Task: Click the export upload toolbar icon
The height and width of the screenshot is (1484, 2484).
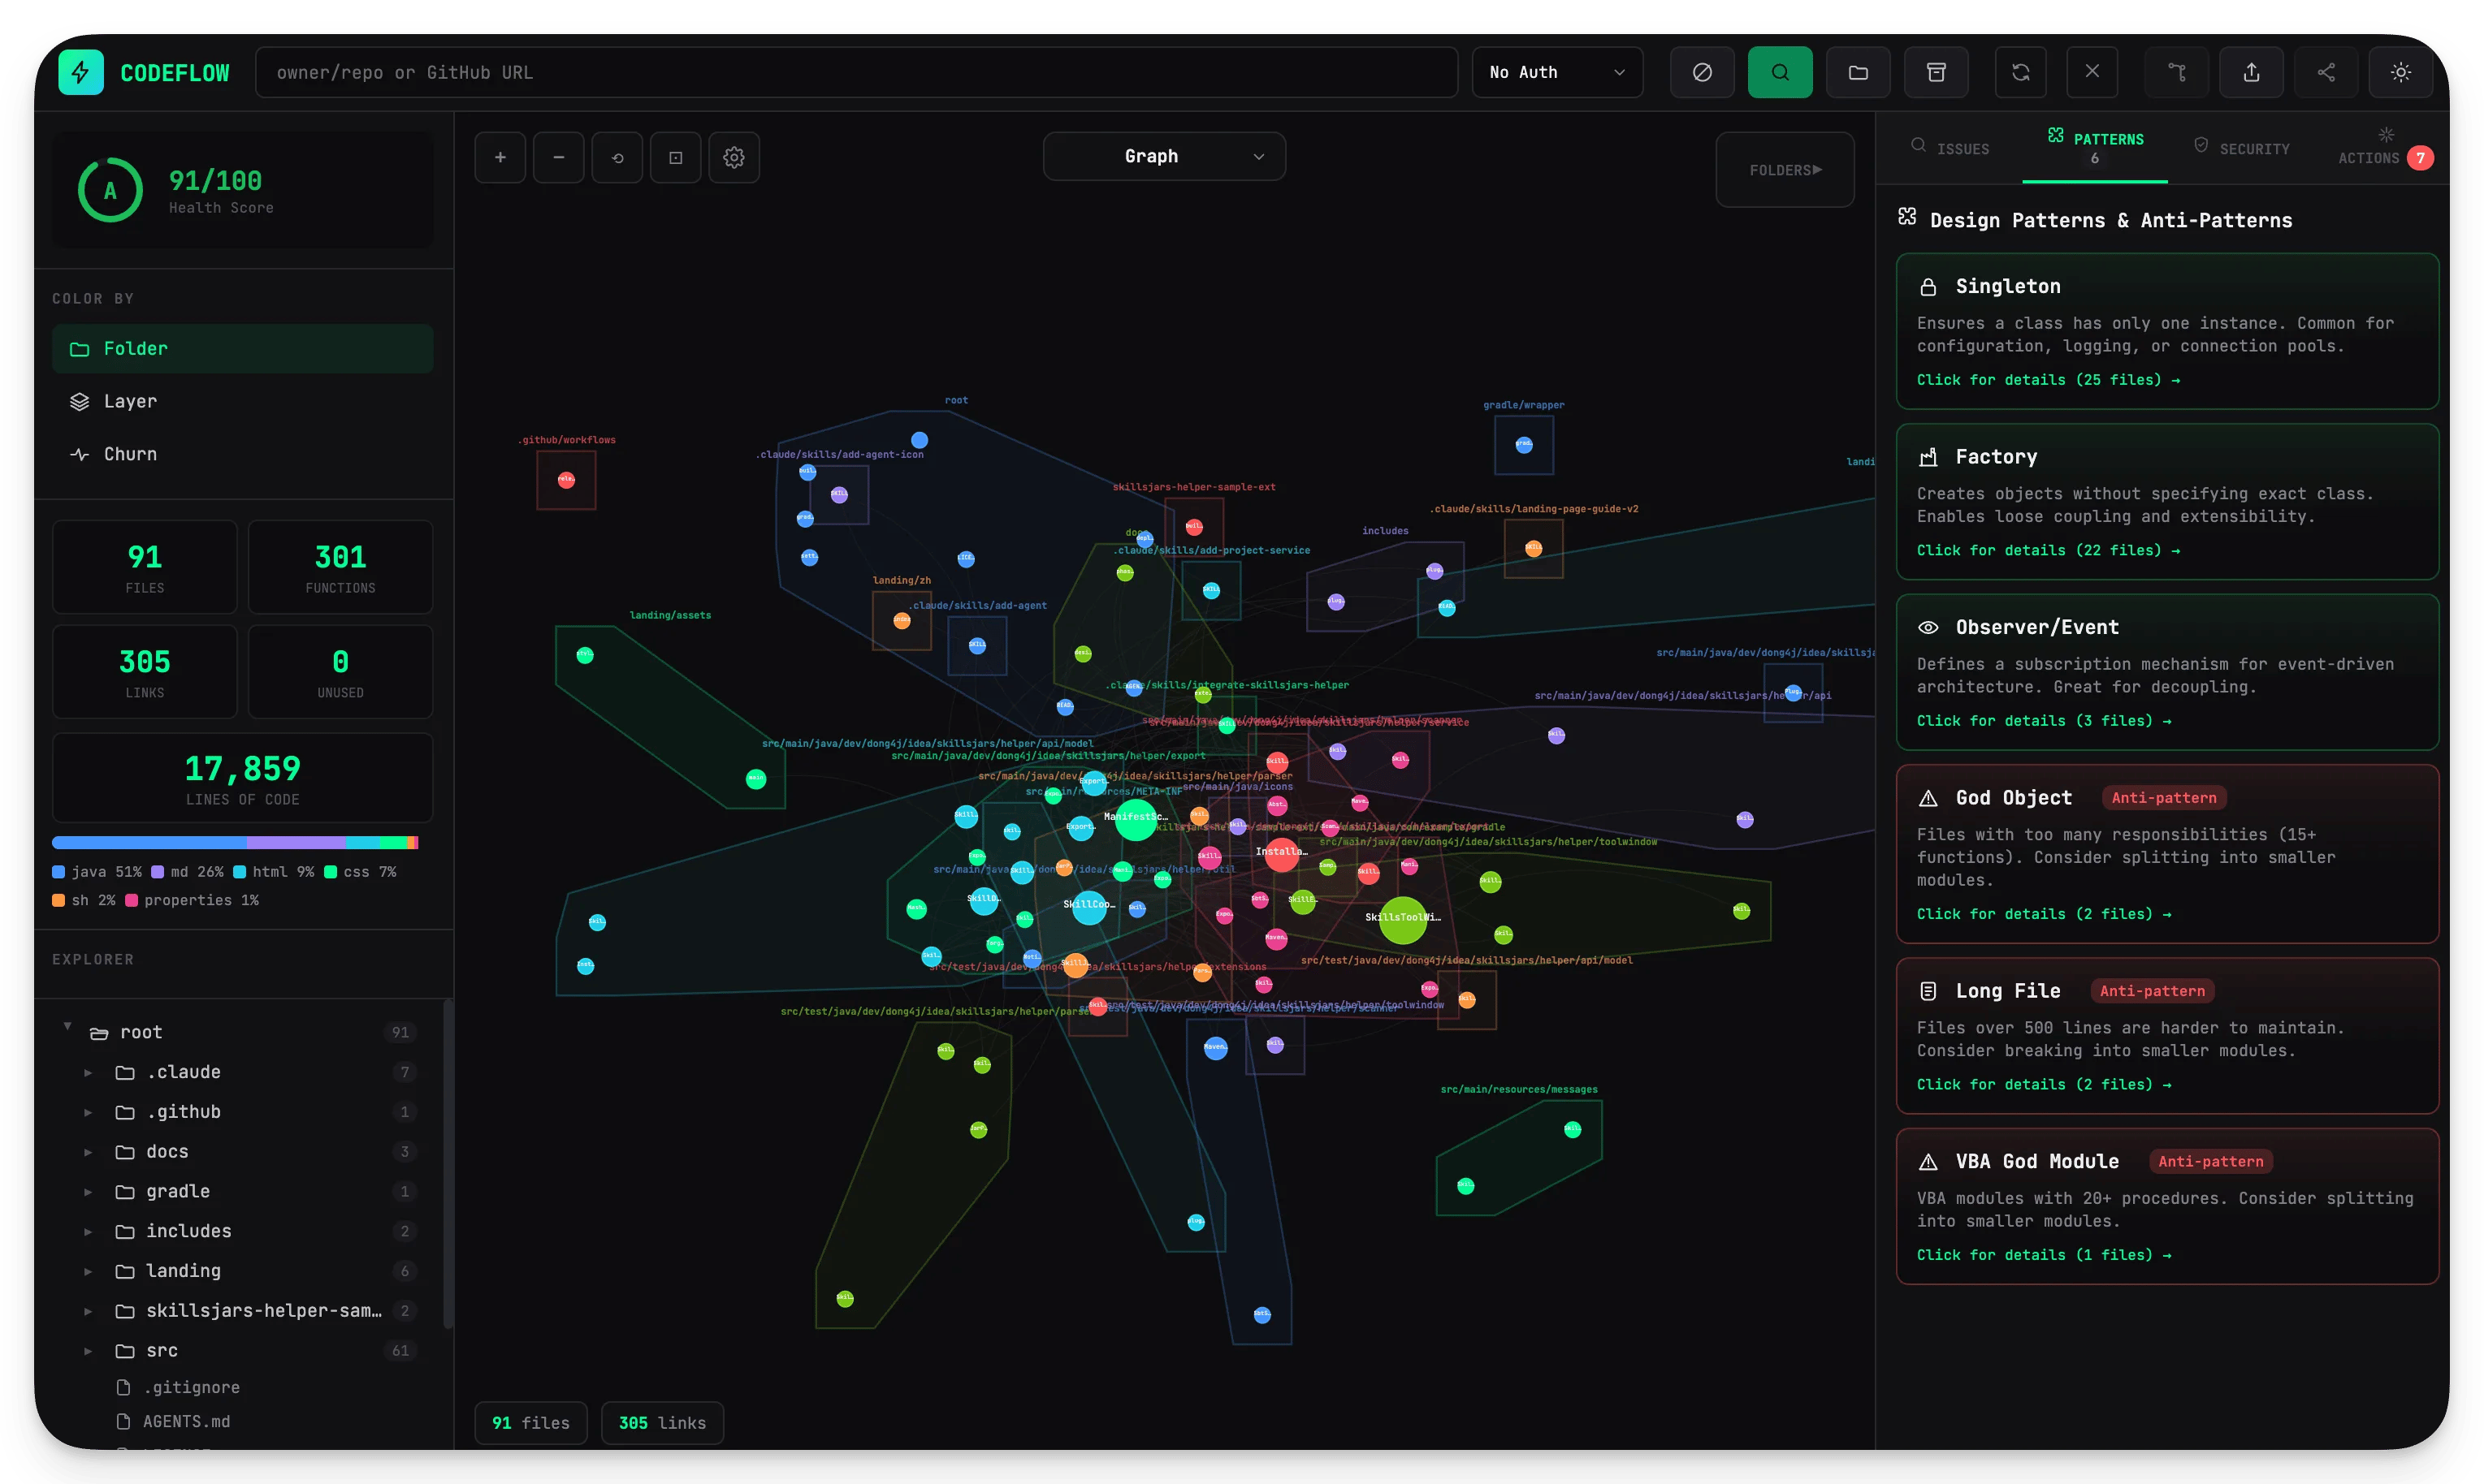Action: tap(2251, 72)
